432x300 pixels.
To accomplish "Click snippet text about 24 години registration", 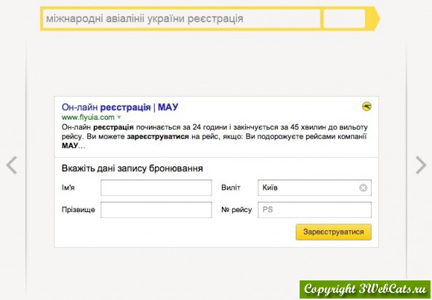I will coord(215,137).
